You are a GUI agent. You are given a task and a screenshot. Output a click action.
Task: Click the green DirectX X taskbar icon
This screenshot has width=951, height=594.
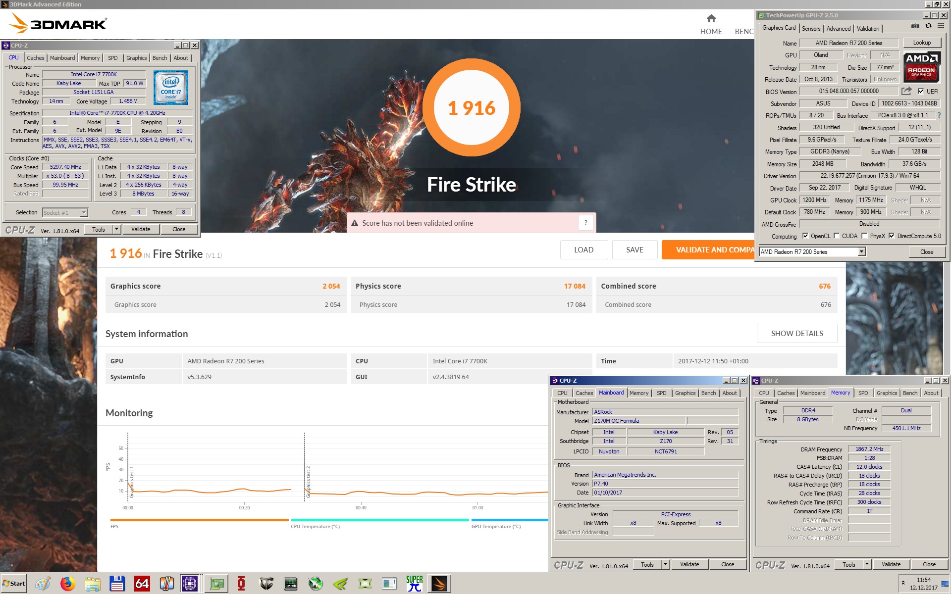(365, 584)
